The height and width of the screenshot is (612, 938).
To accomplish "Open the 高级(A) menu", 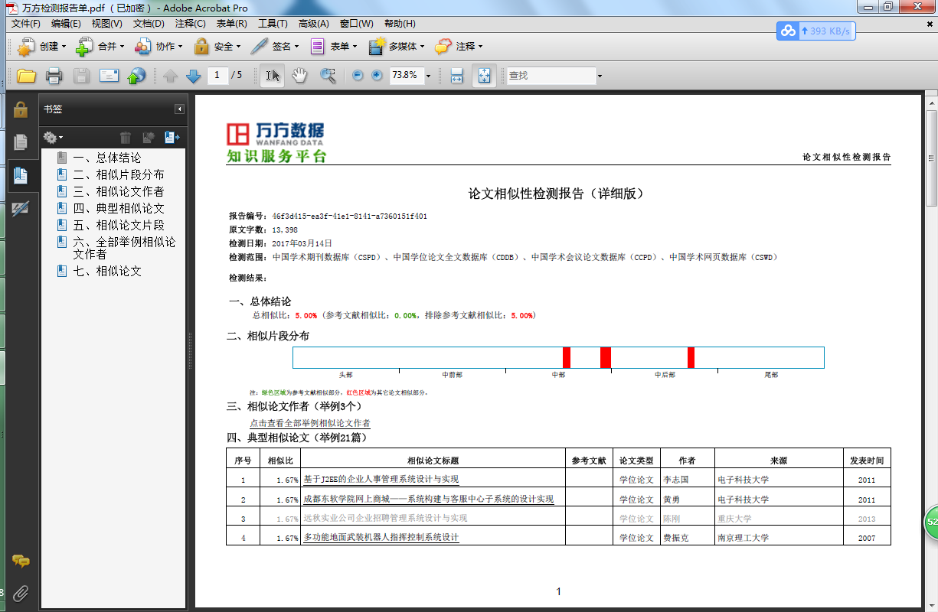I will [x=314, y=24].
